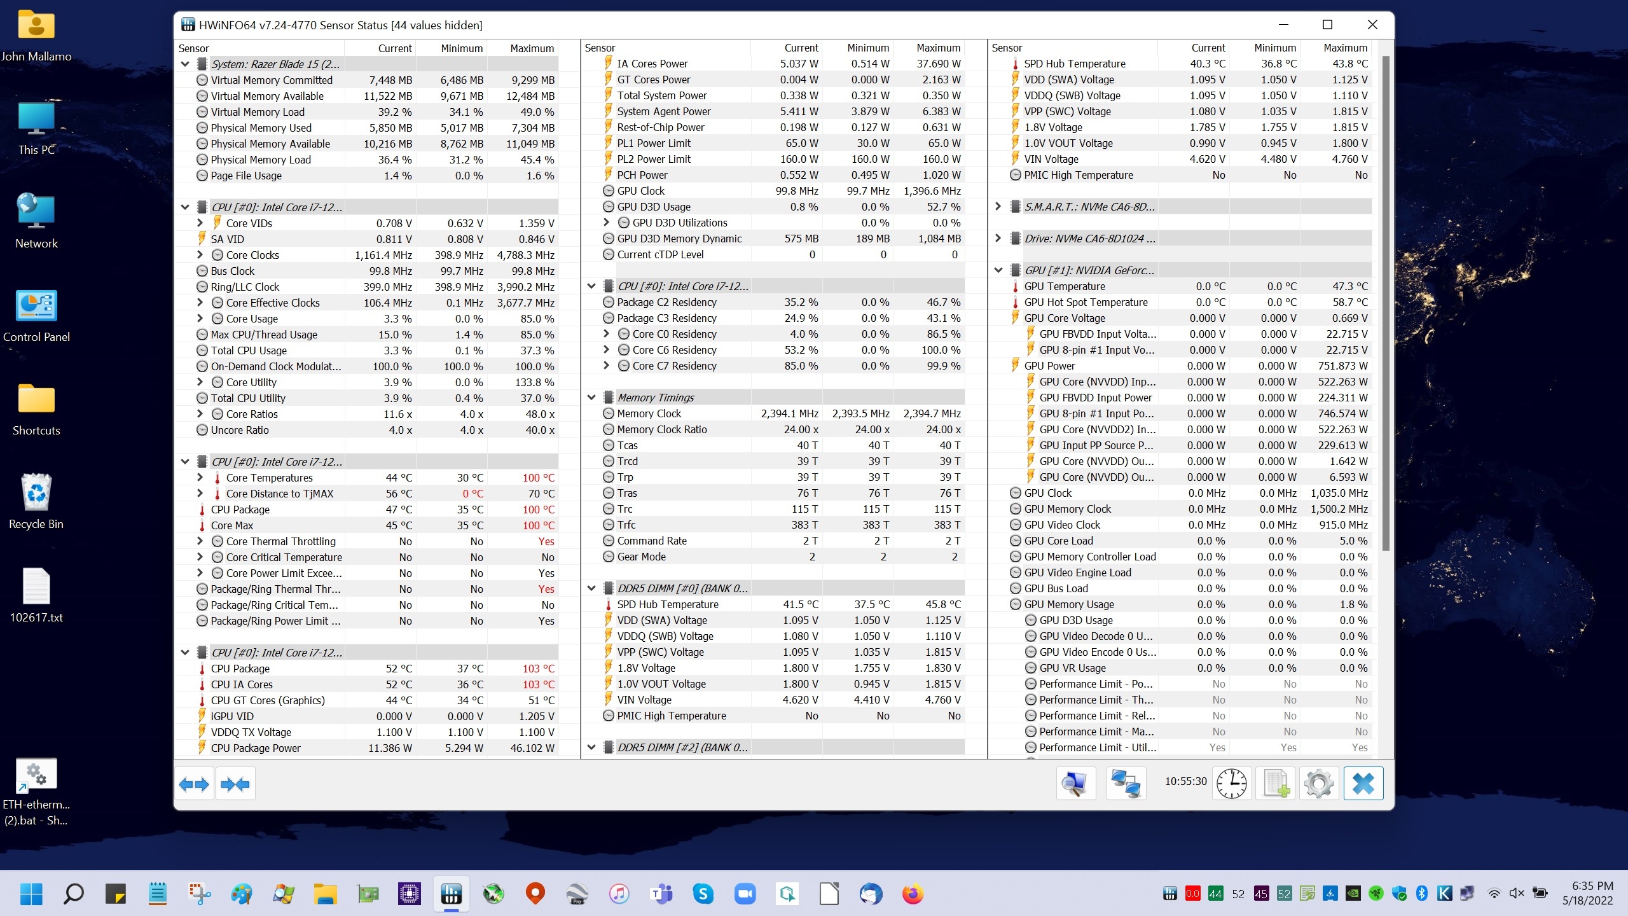Open Sticky Notes from the taskbar
Screen dimensions: 1628x916
coord(115,894)
